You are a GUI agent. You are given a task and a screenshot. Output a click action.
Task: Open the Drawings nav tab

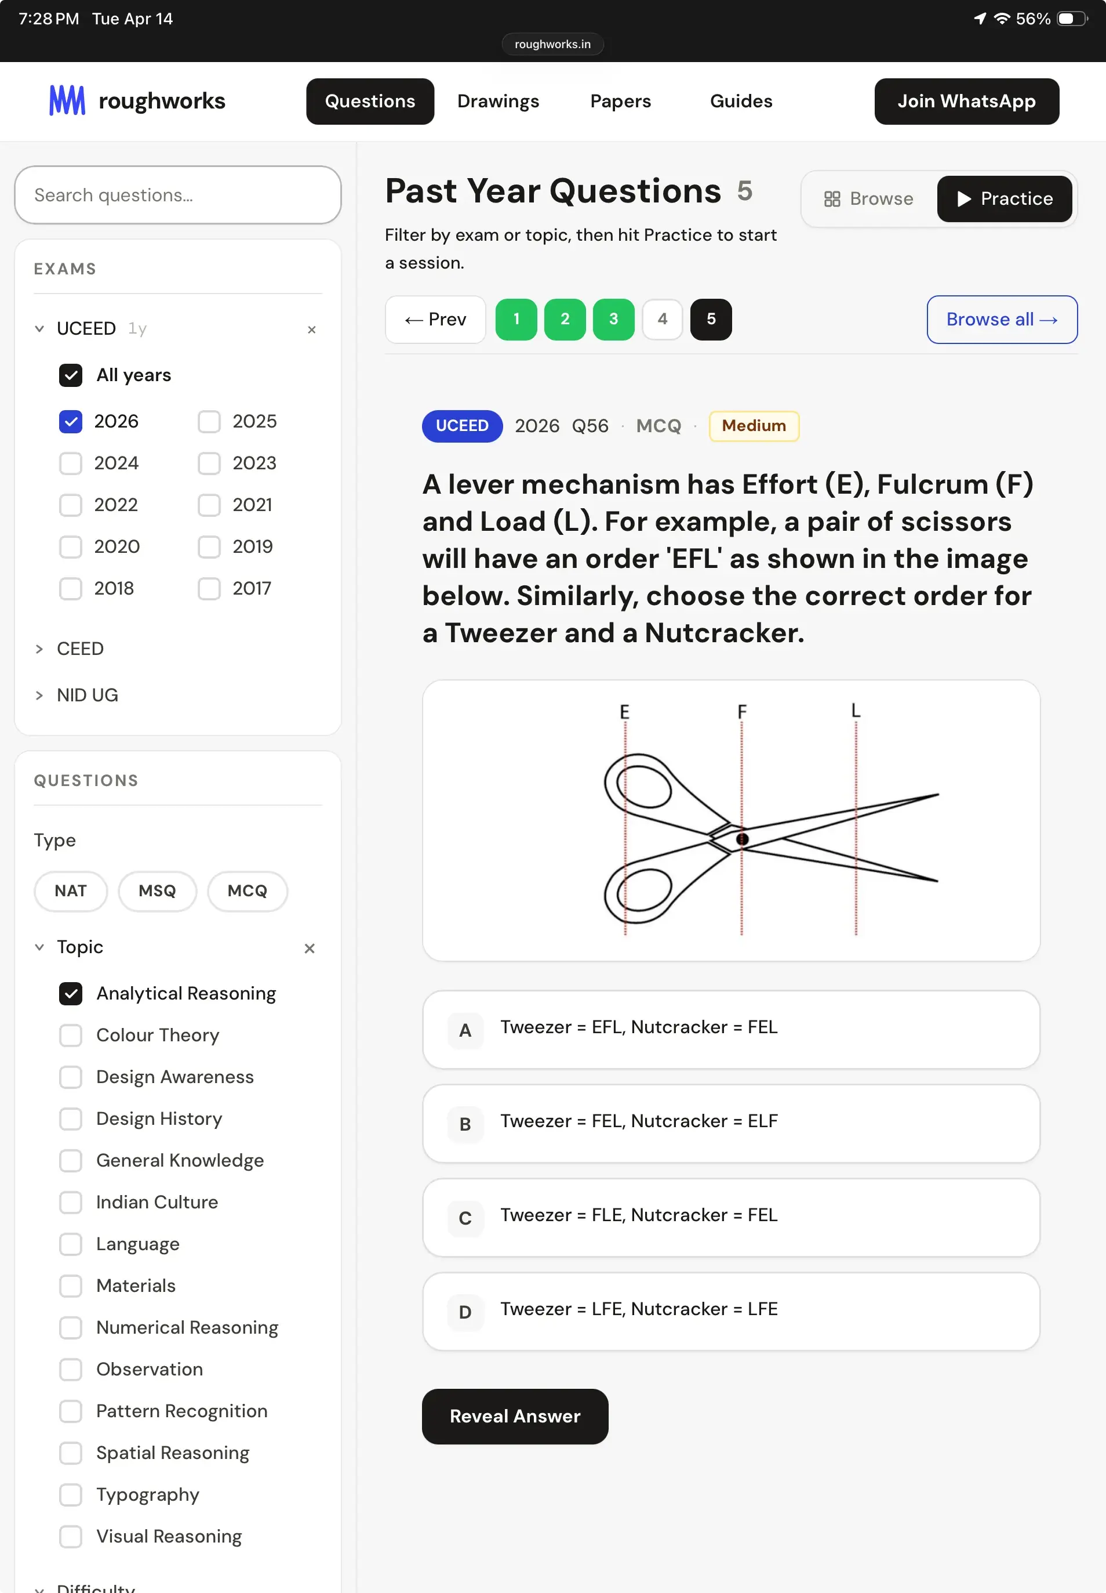pyautogui.click(x=497, y=102)
